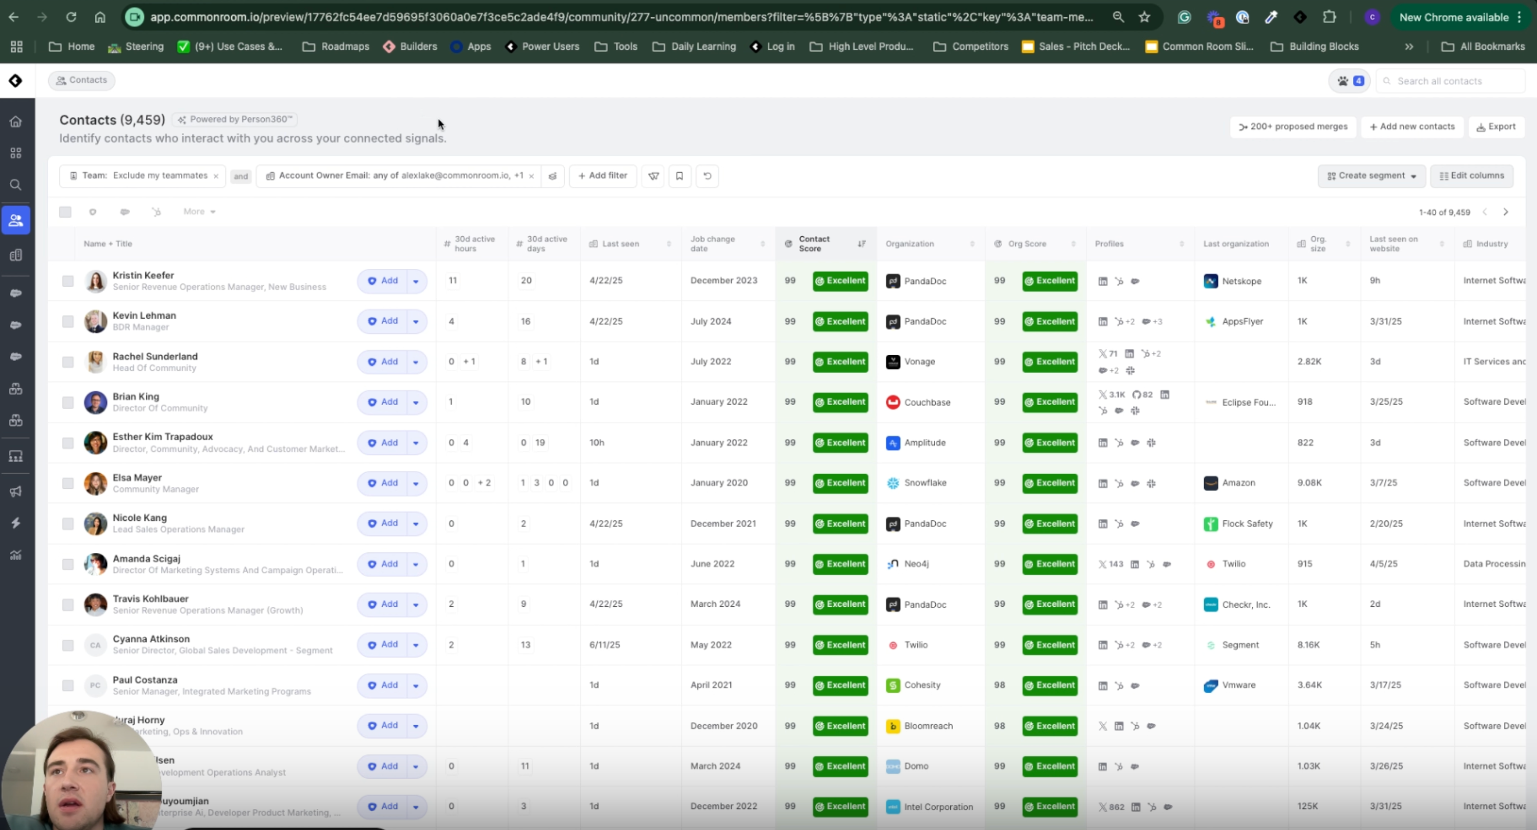1537x830 pixels.
Task: Click the bookmark save-view icon
Action: click(x=679, y=176)
